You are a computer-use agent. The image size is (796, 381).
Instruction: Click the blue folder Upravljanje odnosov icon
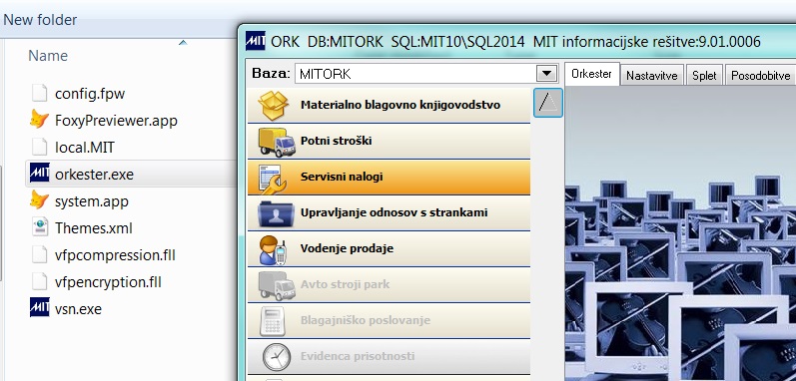point(276,213)
